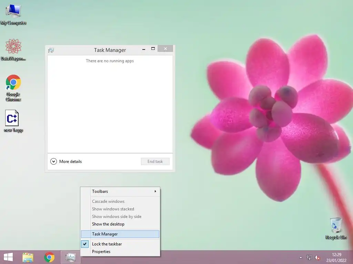Open the My Computer desktop icon
Image resolution: width=353 pixels, height=264 pixels.
[13, 14]
